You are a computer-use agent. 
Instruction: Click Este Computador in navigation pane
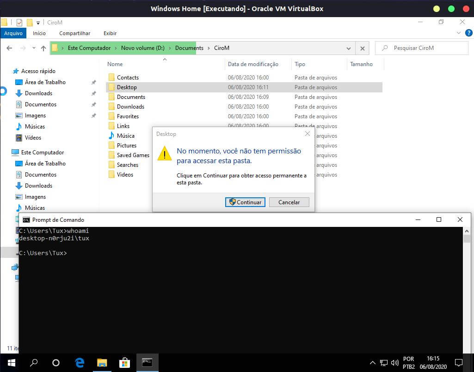point(43,152)
